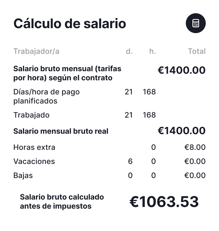Click the 'Horas extra' row label
The image size is (219, 231).
pos(34,147)
